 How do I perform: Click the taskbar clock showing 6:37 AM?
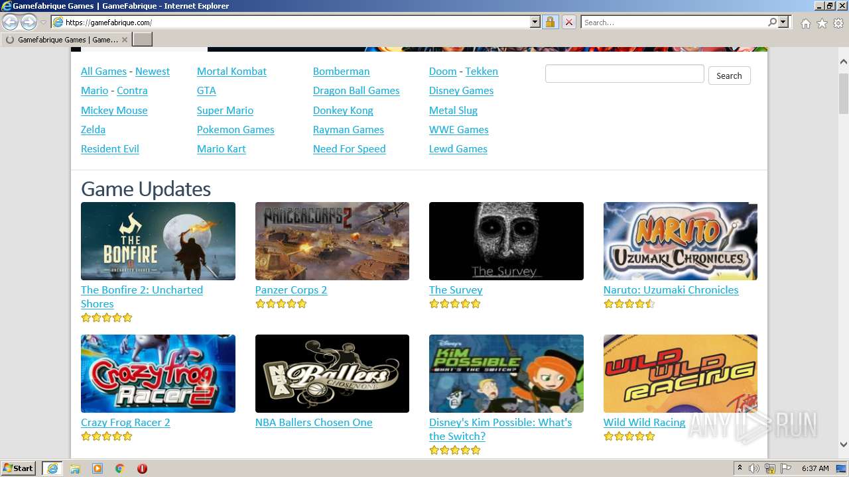click(815, 468)
